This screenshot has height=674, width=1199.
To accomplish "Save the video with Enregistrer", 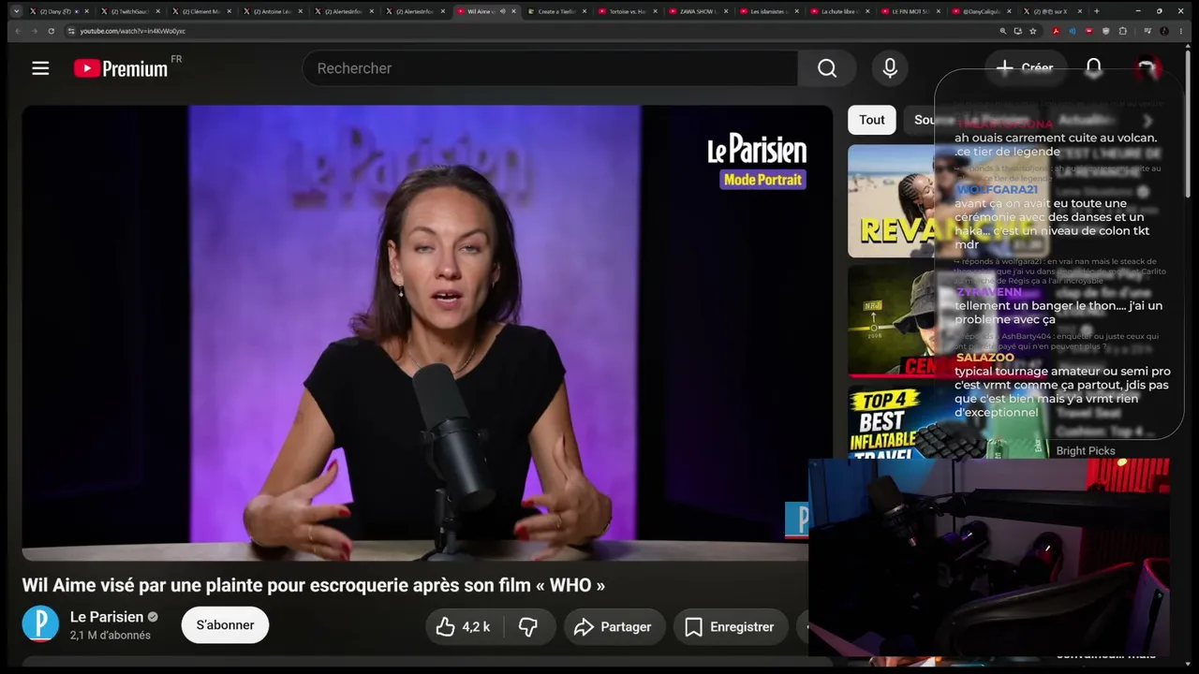I will (x=730, y=627).
